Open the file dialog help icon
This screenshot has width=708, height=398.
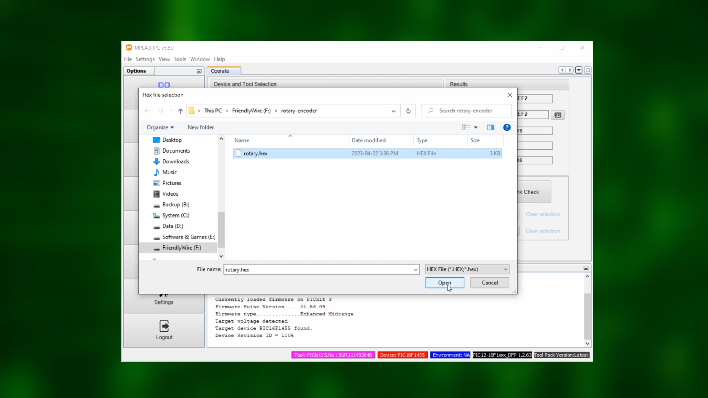(507, 127)
